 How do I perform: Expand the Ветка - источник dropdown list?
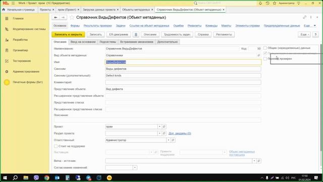click(x=254, y=161)
